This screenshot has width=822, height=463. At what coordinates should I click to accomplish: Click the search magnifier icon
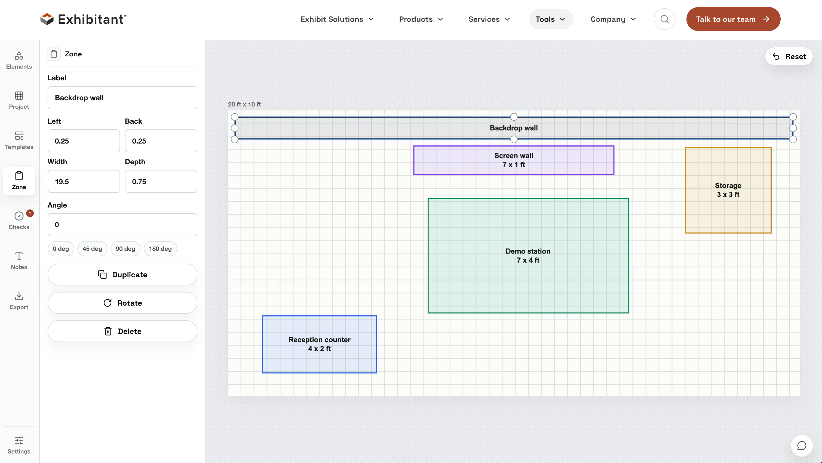coord(664,19)
